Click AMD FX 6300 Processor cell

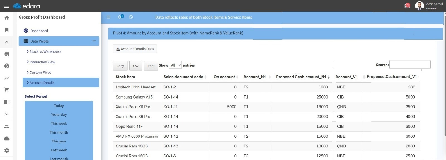(x=137, y=136)
